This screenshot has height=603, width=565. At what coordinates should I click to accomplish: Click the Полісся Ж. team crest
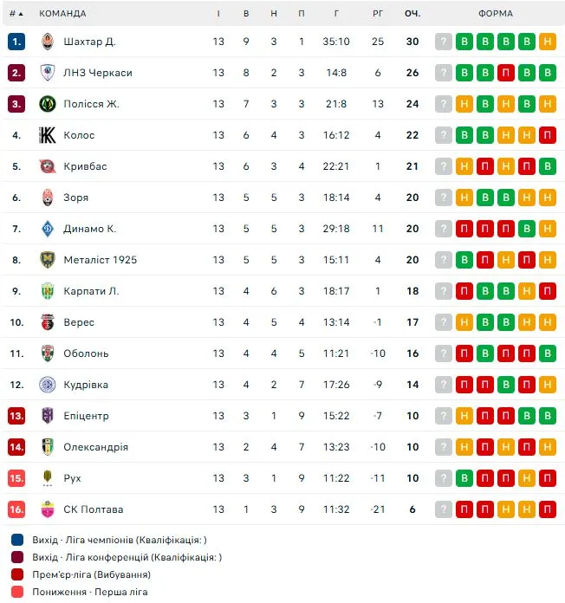(48, 104)
